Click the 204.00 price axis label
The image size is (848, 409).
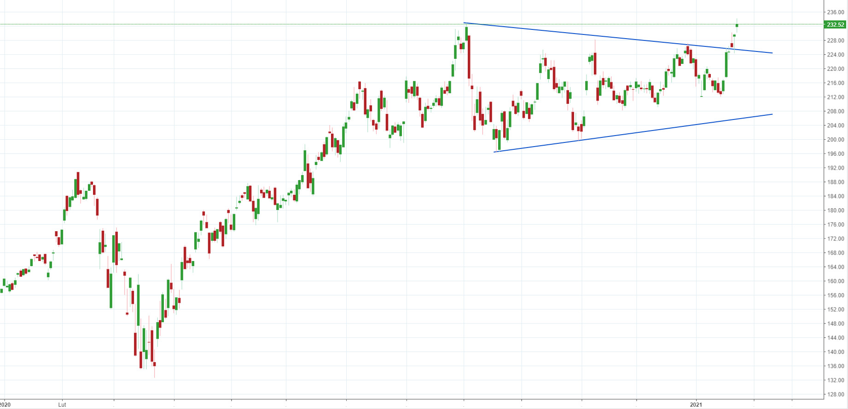coord(836,125)
